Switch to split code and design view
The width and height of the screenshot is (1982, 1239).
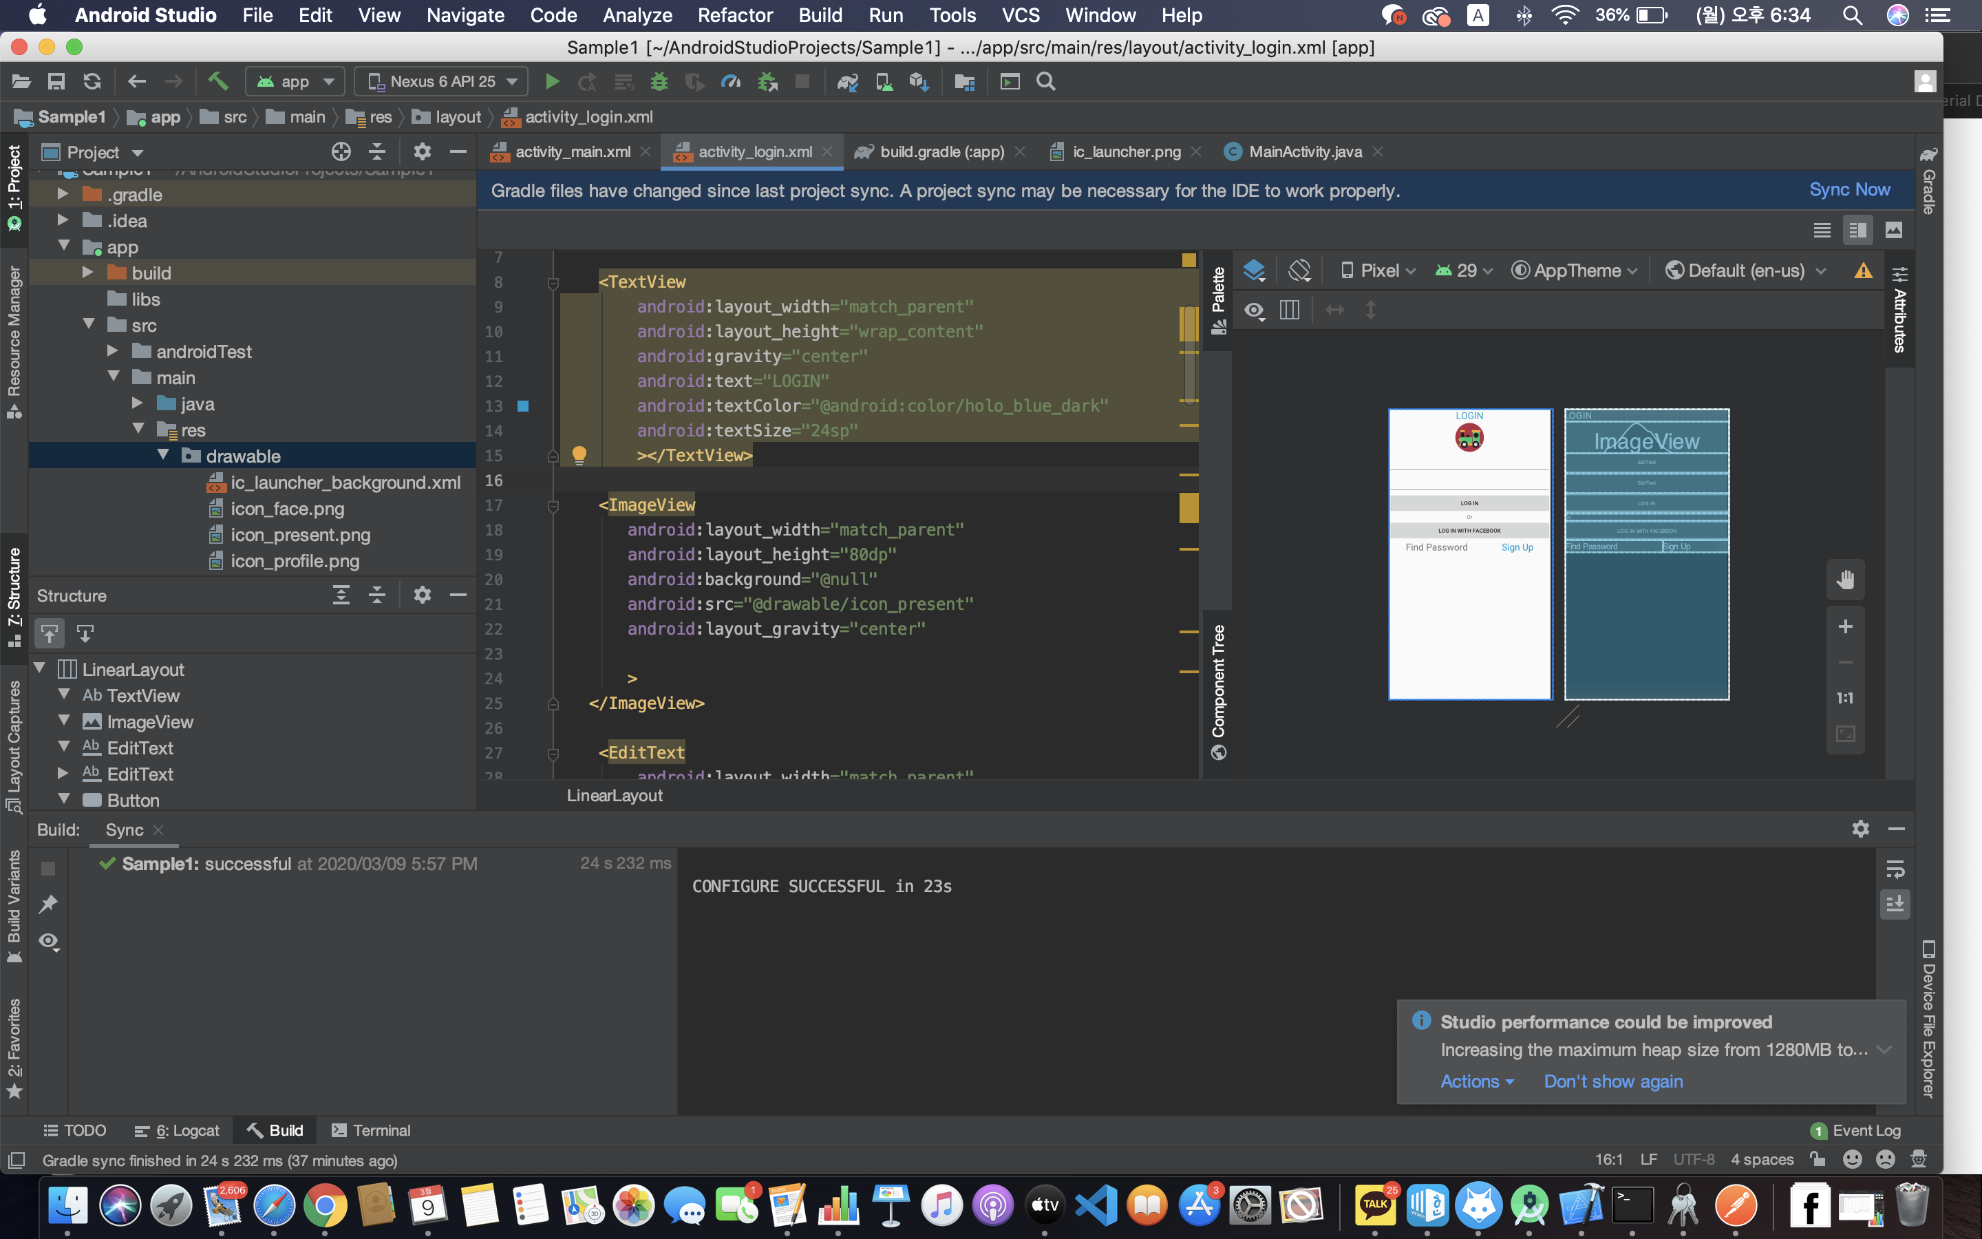[x=1857, y=231]
